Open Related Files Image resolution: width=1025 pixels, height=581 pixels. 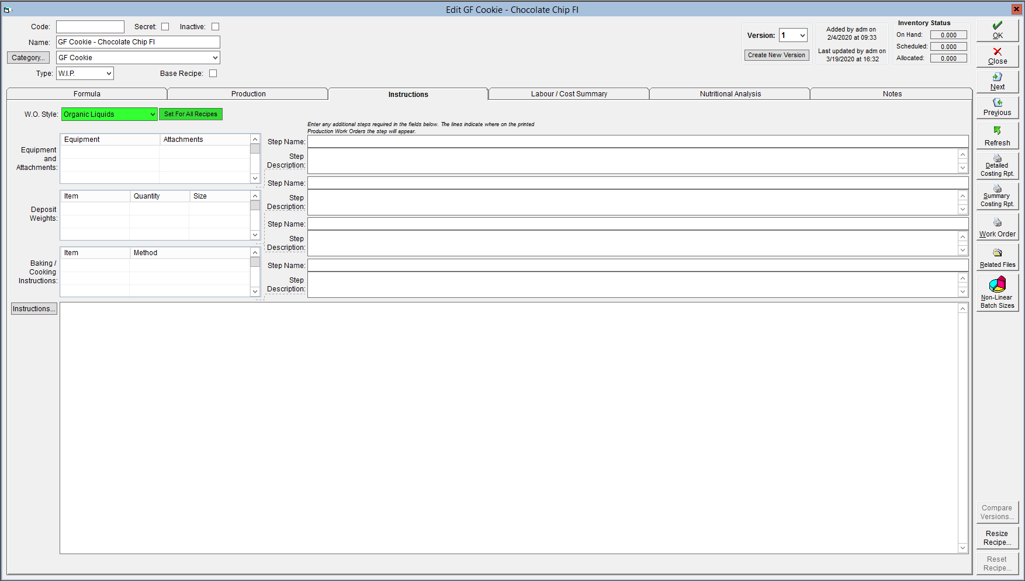[x=998, y=258]
